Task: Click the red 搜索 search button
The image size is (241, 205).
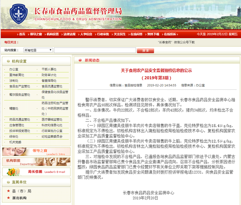Action: point(145,50)
